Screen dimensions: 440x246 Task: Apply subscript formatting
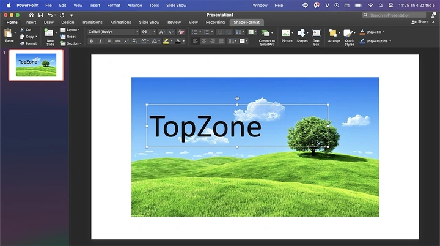(135, 41)
